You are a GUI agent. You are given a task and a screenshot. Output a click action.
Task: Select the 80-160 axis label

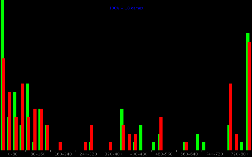click(38, 154)
